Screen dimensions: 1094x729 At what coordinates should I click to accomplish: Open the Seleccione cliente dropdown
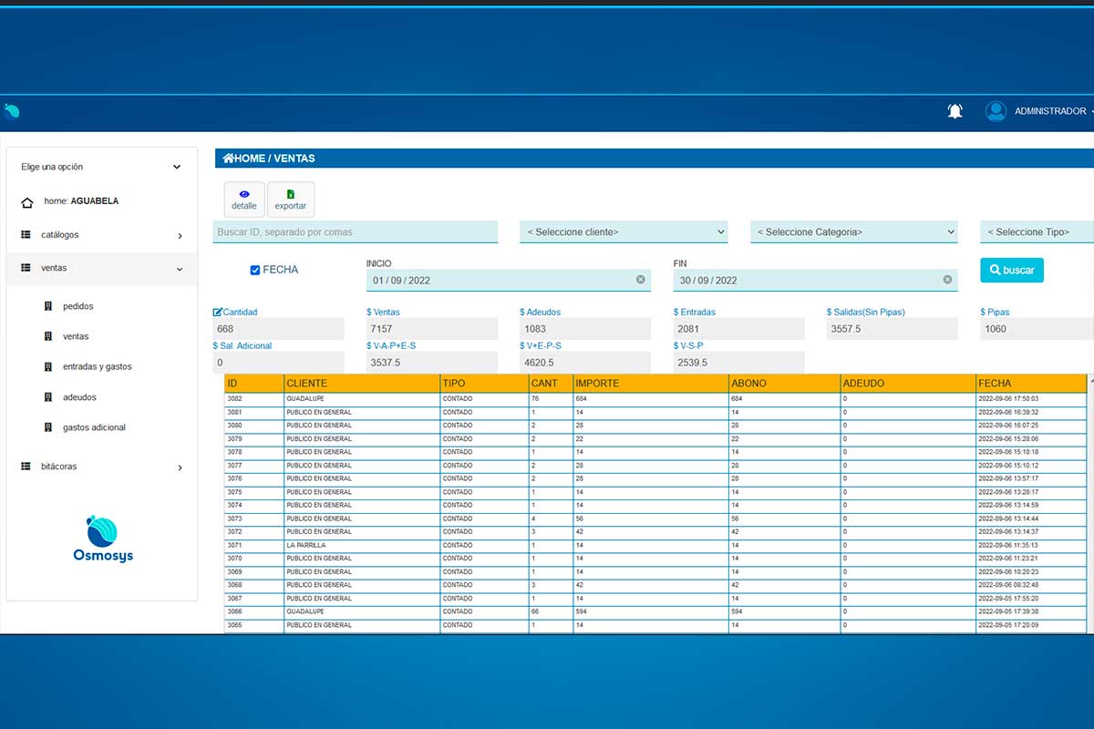tap(624, 232)
